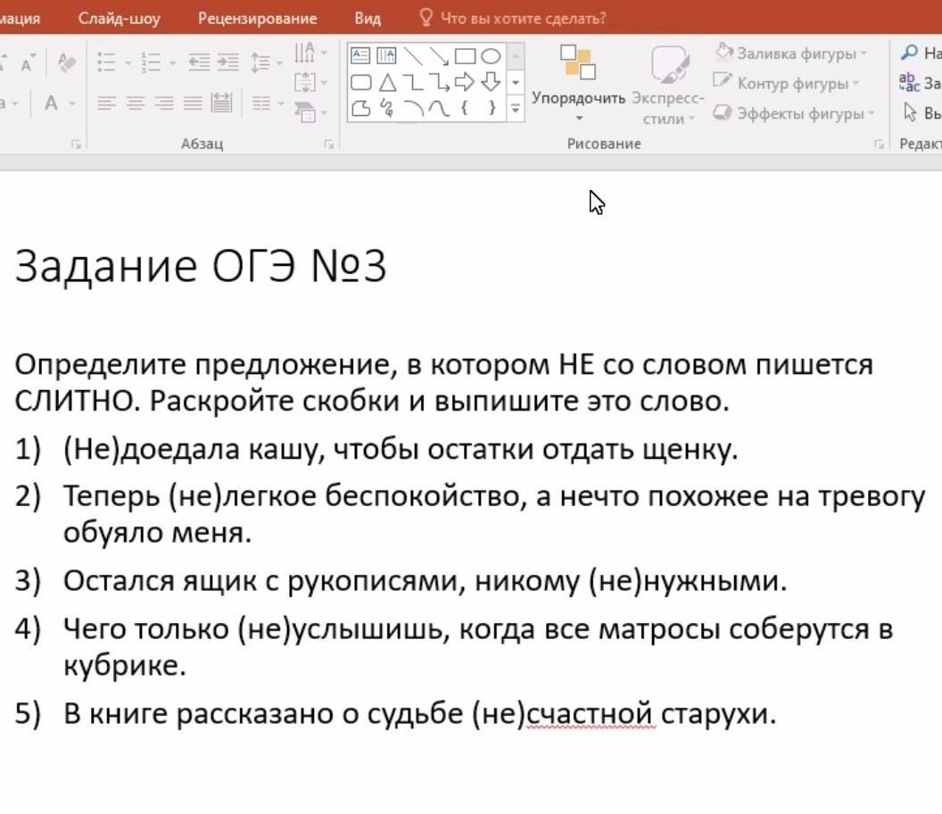Open Контур фигуры shape outline menu
Viewport: 942px width, 814px height.
787,83
